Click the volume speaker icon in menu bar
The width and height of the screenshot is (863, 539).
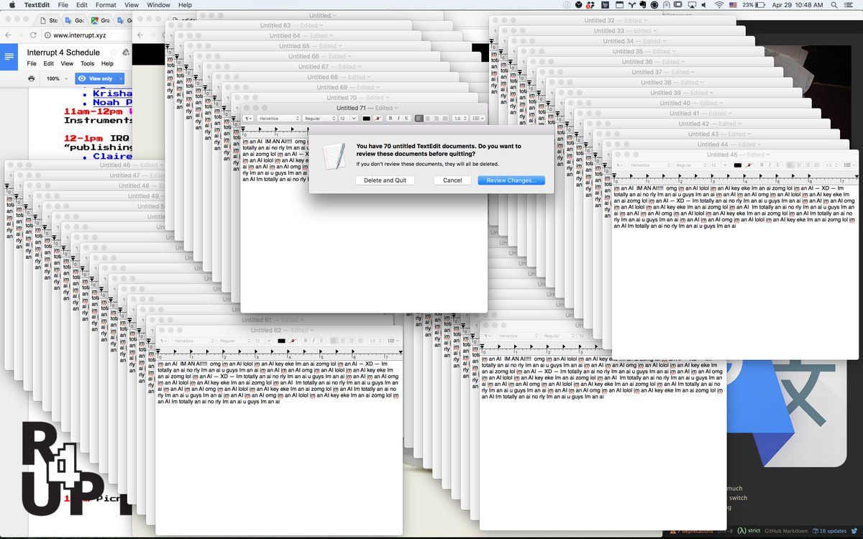coord(703,5)
